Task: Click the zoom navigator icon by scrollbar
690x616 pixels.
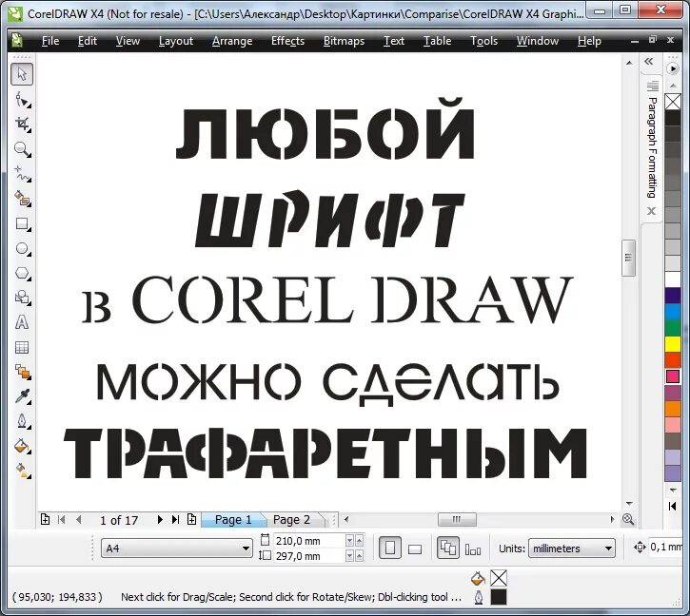Action: point(628,519)
